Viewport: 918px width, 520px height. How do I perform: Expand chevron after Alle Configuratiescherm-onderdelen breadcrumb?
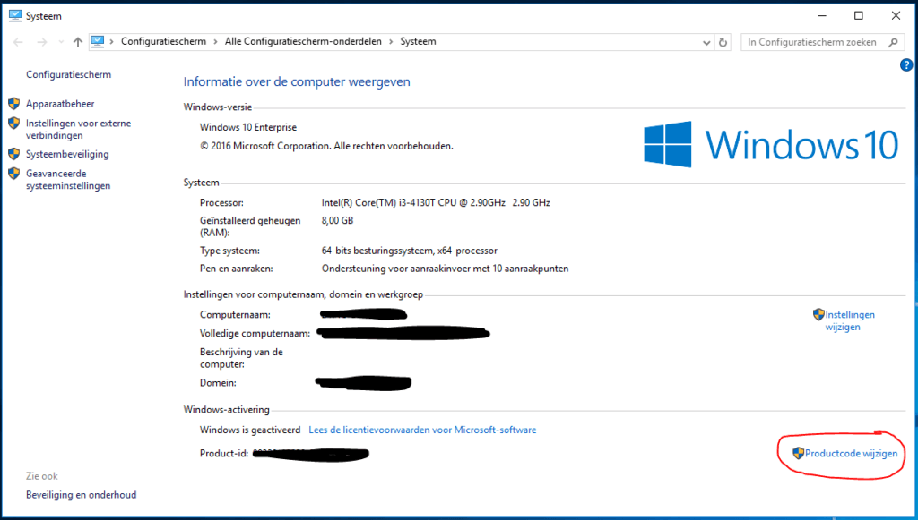[x=391, y=41]
